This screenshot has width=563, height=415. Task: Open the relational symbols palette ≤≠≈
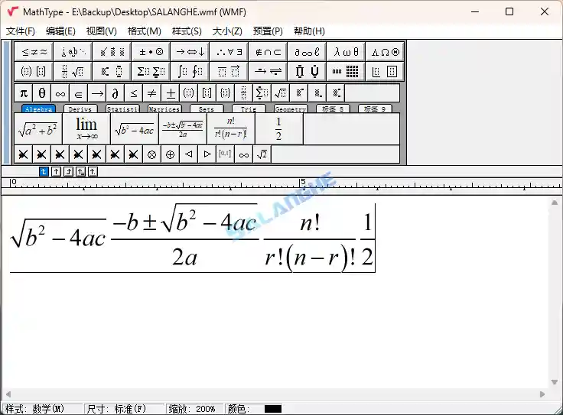[x=34, y=52]
